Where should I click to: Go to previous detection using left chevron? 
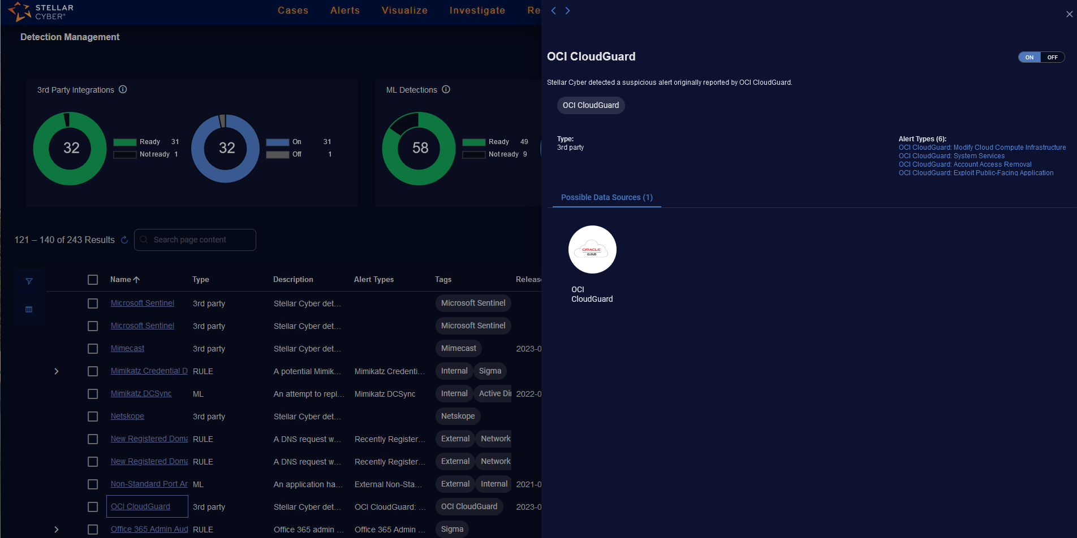pyautogui.click(x=554, y=11)
